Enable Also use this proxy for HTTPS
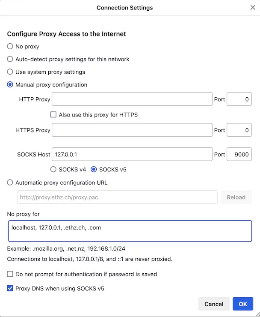Viewport: 260px width, 317px height. pyautogui.click(x=53, y=115)
